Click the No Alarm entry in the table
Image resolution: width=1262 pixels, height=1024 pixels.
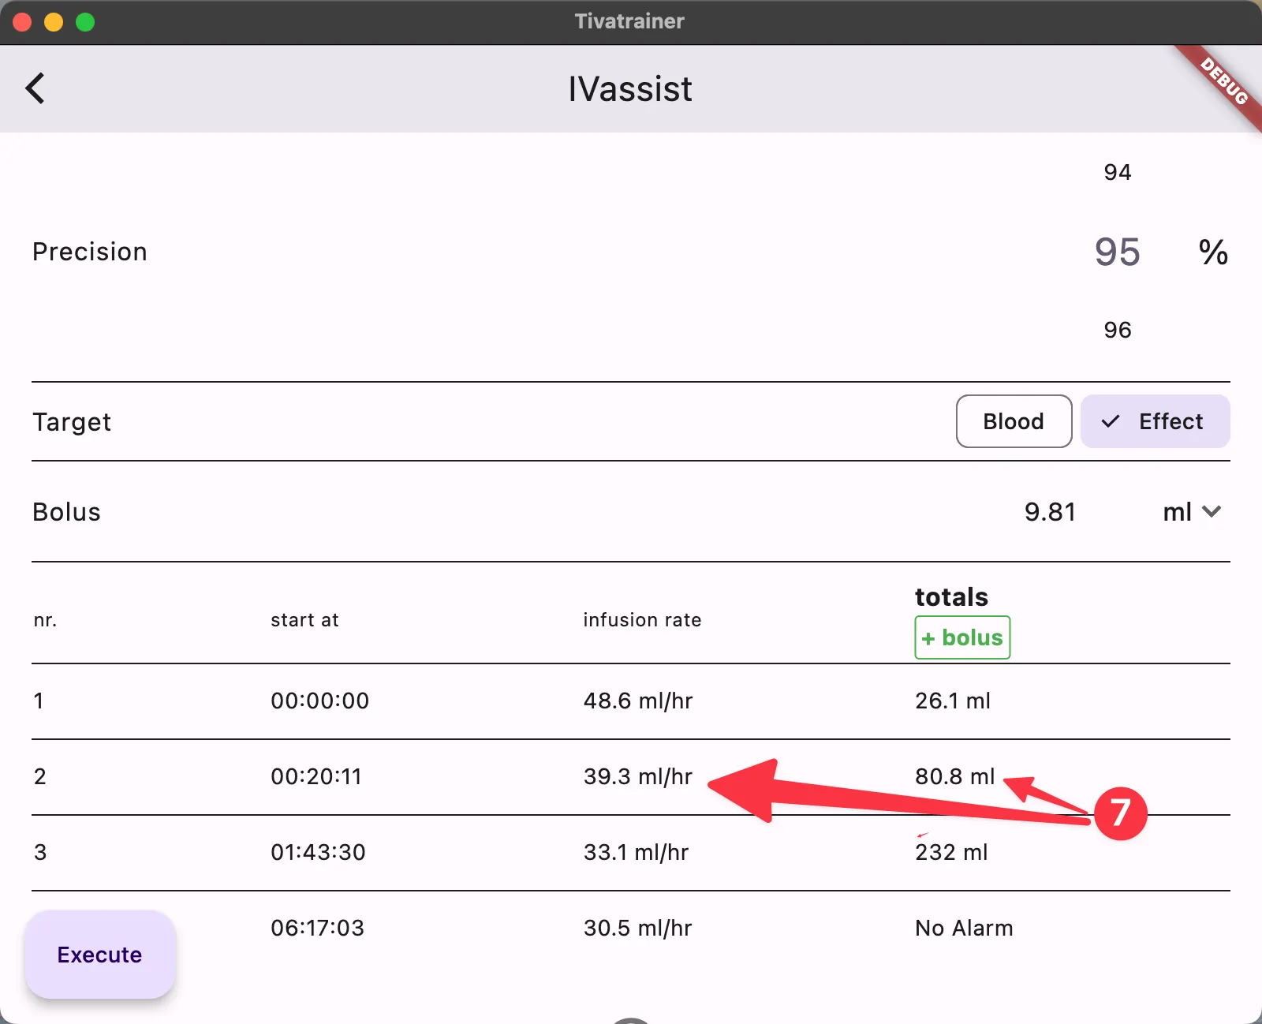[963, 928]
